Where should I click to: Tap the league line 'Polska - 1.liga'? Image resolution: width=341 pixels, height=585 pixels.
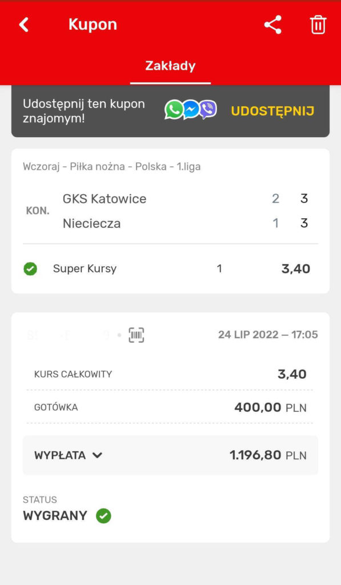point(168,166)
